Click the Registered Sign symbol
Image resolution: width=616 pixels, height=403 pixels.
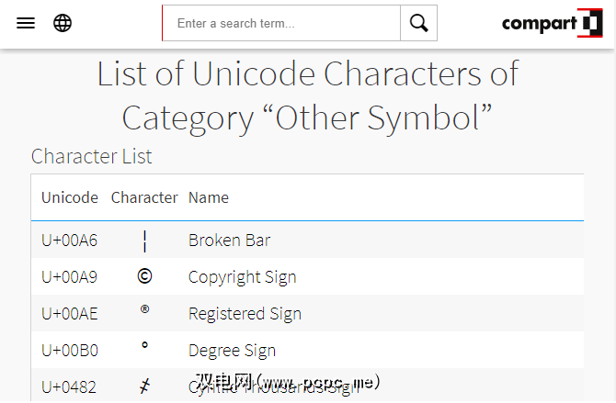[x=144, y=311]
